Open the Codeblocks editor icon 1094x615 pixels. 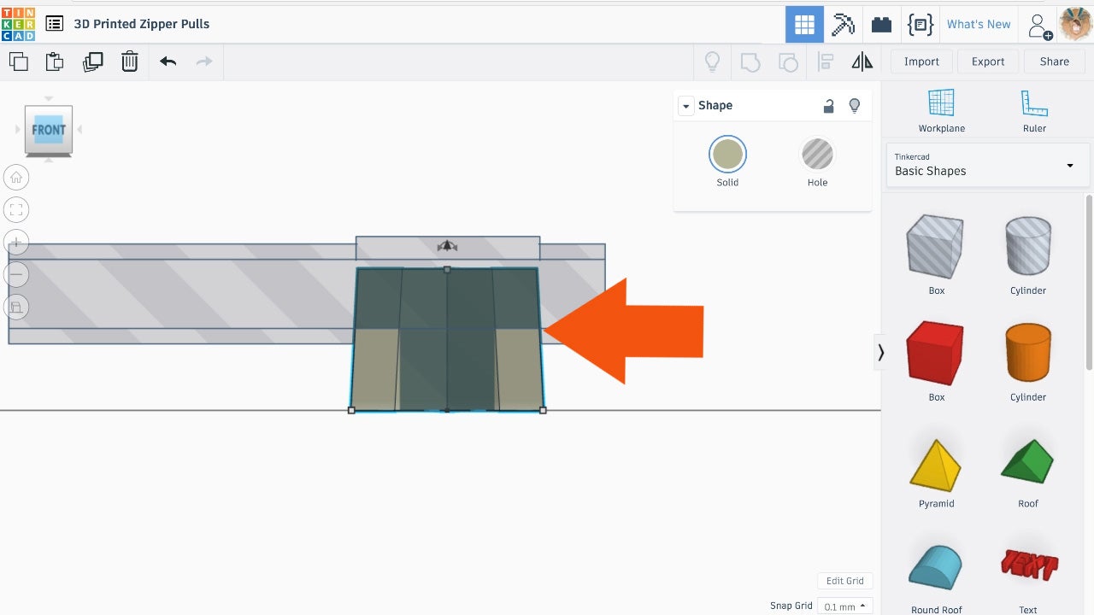920,25
